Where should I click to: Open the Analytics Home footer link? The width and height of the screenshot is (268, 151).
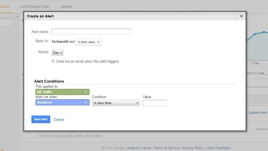coord(139,148)
